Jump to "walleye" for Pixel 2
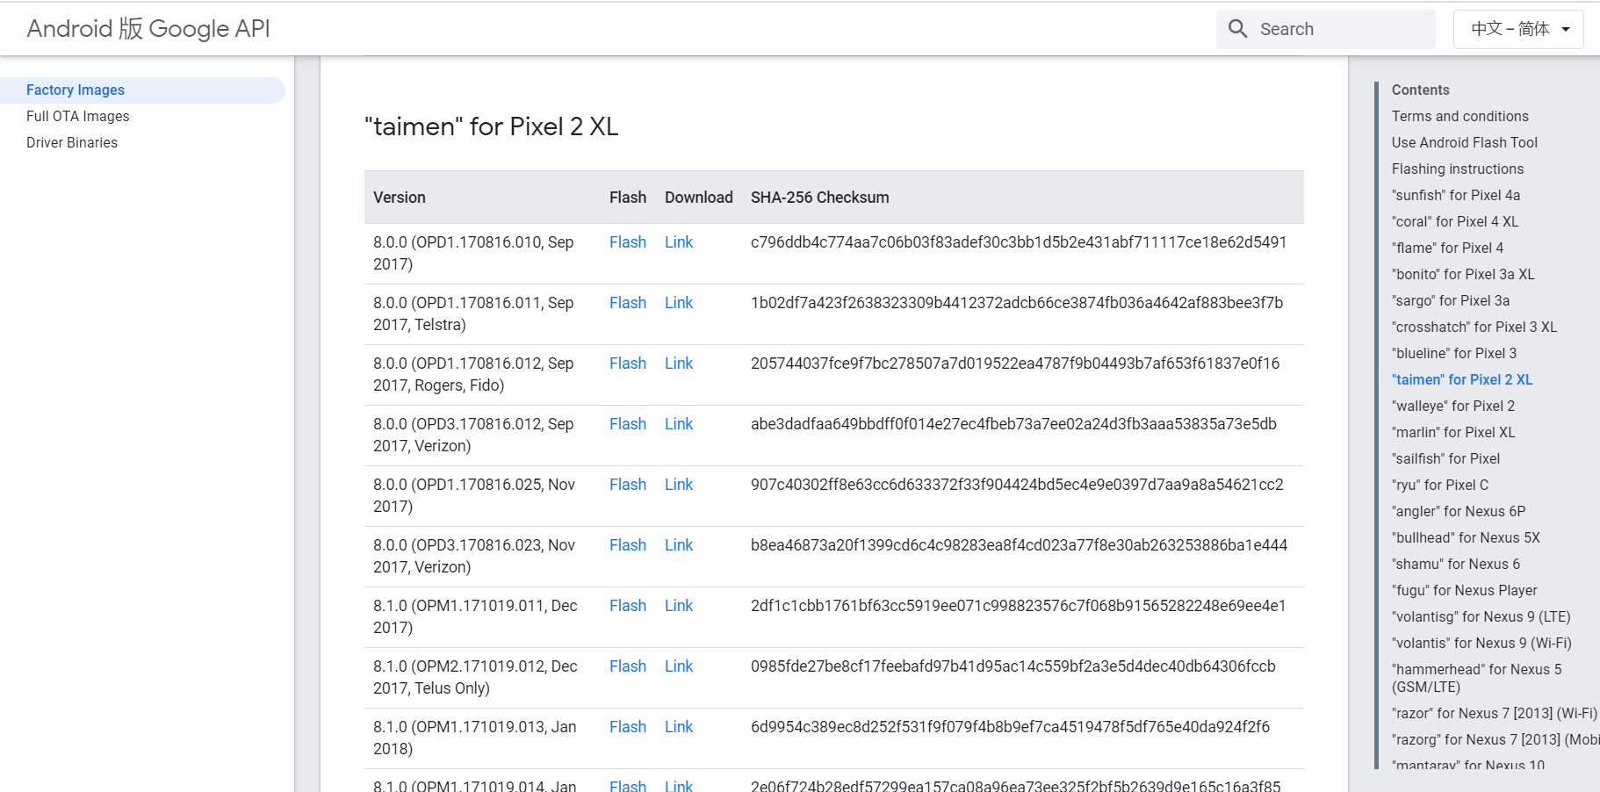The width and height of the screenshot is (1600, 792). coord(1453,407)
